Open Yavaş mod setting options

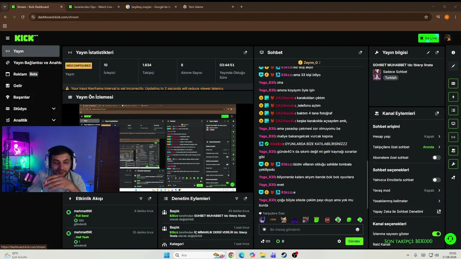pyautogui.click(x=407, y=191)
